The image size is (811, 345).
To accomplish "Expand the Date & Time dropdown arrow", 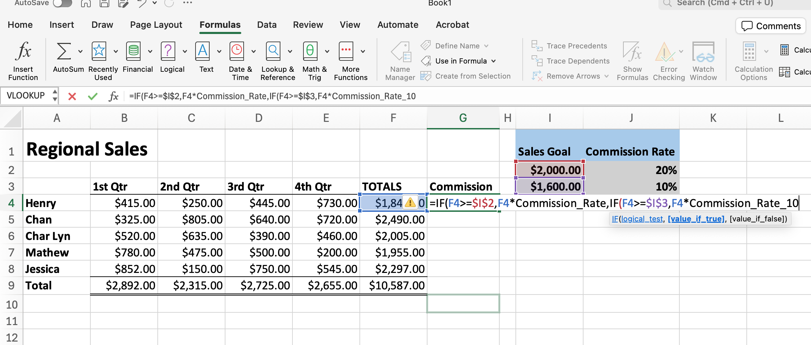I will point(254,51).
